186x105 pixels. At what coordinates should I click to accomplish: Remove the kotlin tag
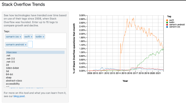point(44,37)
